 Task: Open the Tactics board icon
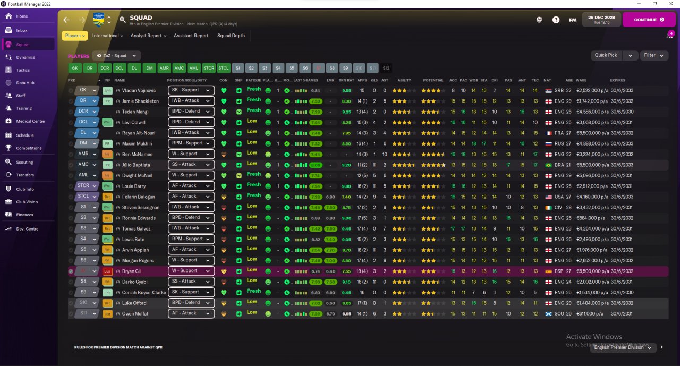click(x=8, y=70)
